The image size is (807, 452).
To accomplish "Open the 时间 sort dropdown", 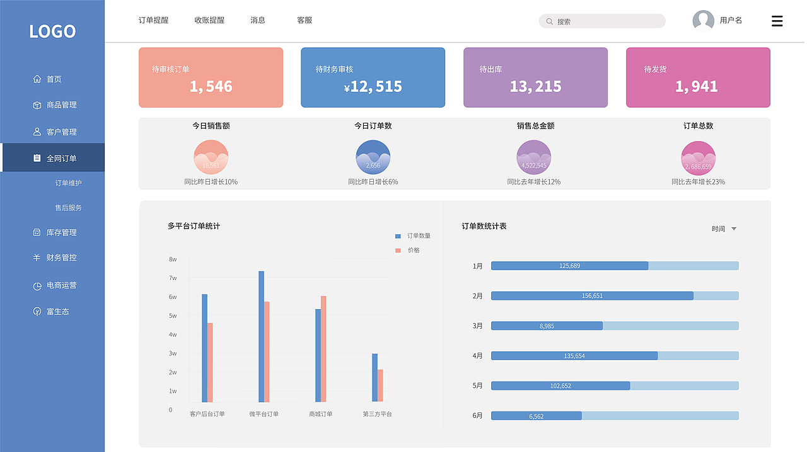I will tap(724, 229).
